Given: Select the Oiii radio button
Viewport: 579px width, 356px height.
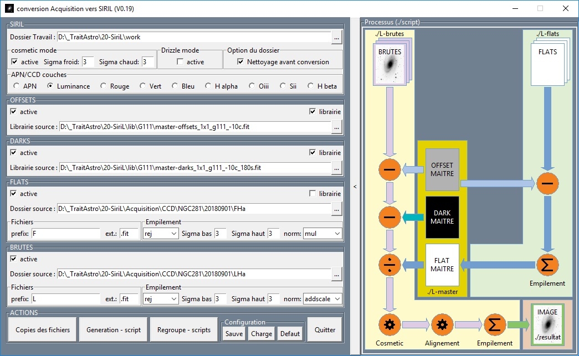Looking at the screenshot, I should pyautogui.click(x=252, y=86).
